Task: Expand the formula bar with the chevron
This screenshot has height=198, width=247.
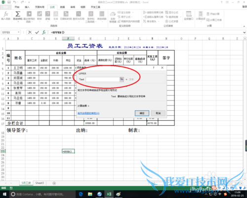Action: pos(245,33)
